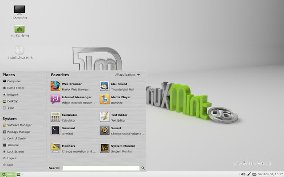Screen dimensions: 284x177
Task: Choose Logout from System list
Action: (10, 158)
